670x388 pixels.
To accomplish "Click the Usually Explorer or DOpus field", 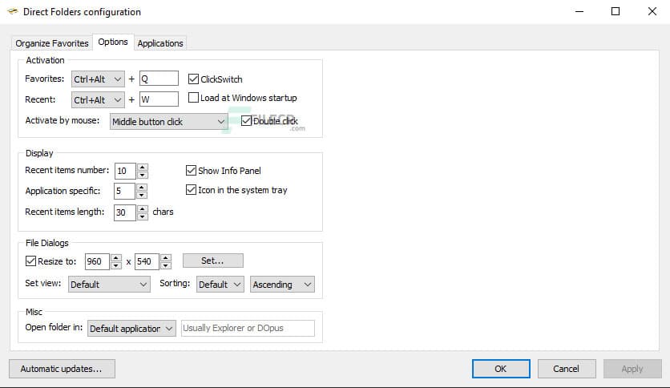I will point(248,328).
